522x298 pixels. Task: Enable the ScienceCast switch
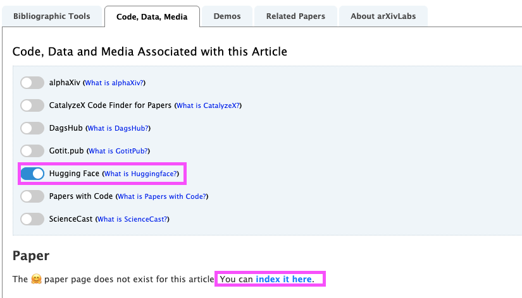click(32, 219)
